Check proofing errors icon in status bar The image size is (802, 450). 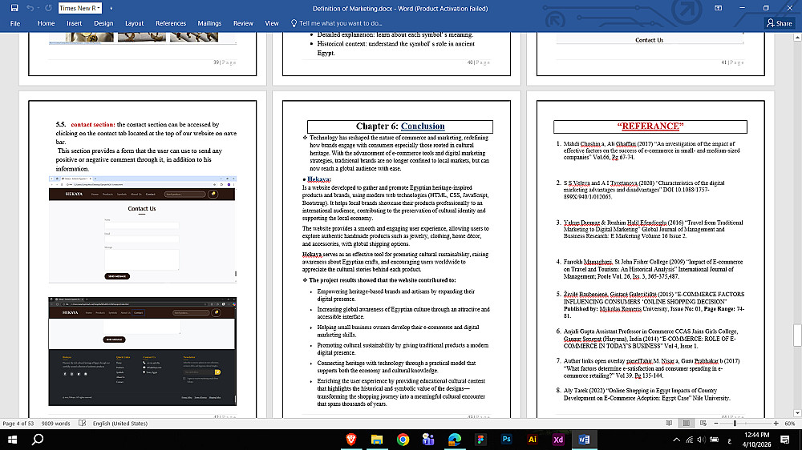83,424
